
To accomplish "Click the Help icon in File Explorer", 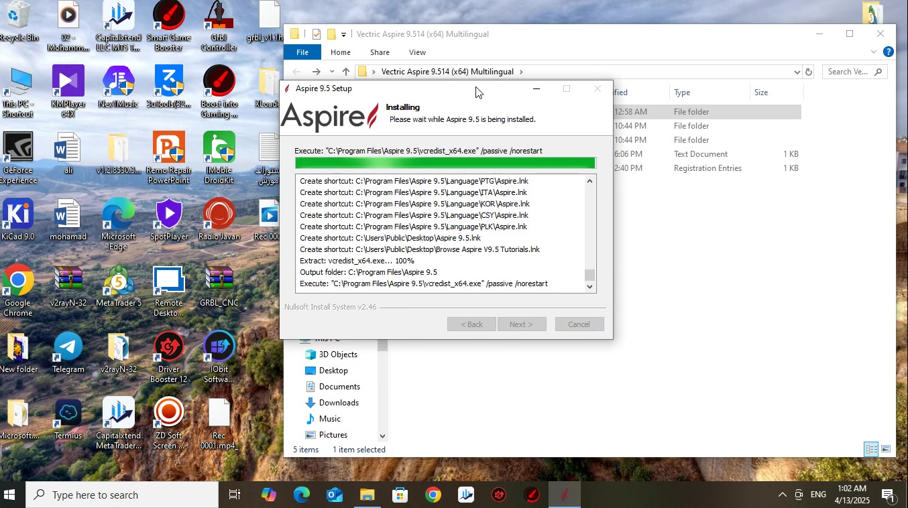I will click(889, 52).
